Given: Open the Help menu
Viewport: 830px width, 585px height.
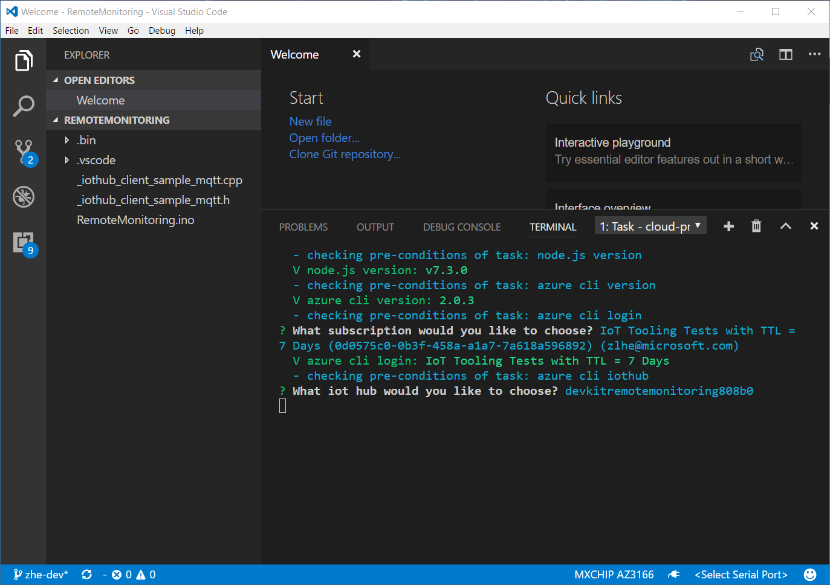Looking at the screenshot, I should pyautogui.click(x=194, y=31).
